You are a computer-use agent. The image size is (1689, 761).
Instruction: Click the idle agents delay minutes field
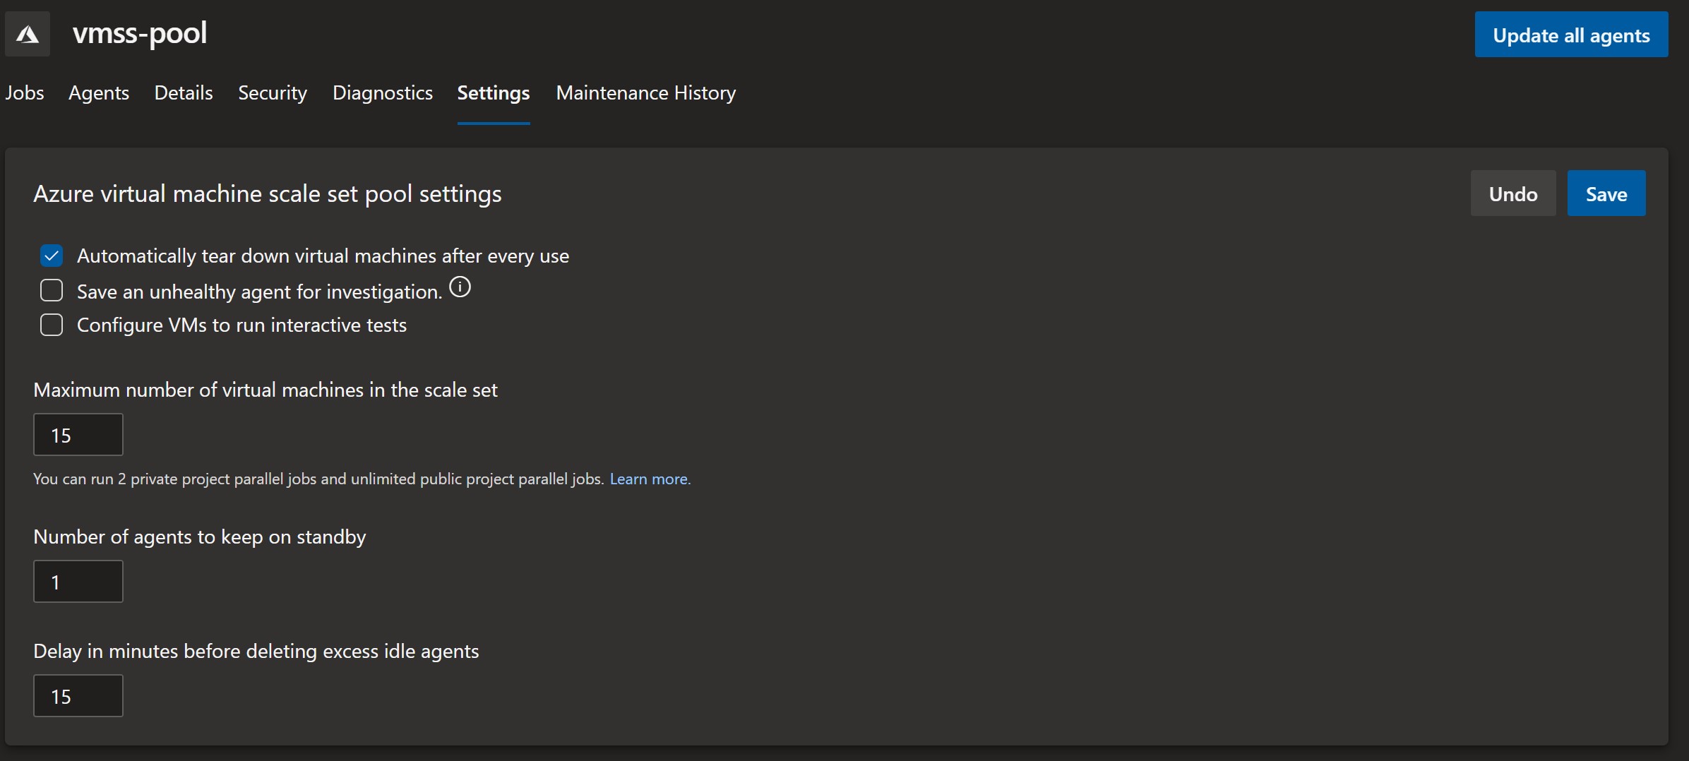(x=78, y=696)
